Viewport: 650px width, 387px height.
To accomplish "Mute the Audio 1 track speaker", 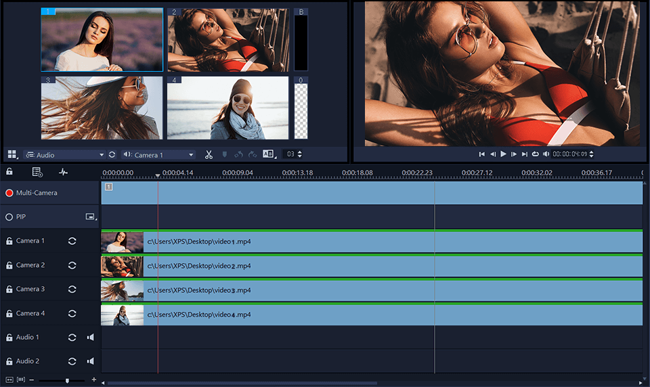I will (x=90, y=338).
